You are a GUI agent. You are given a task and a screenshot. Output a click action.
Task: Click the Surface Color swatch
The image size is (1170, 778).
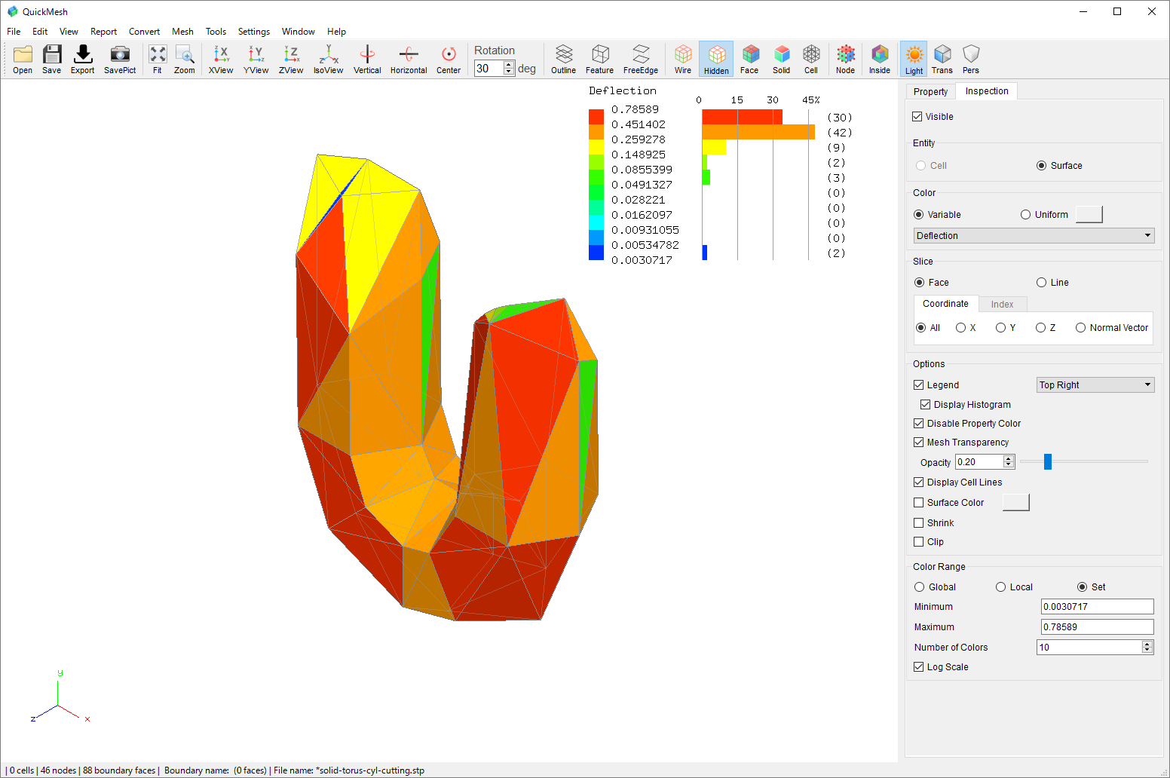[1015, 503]
